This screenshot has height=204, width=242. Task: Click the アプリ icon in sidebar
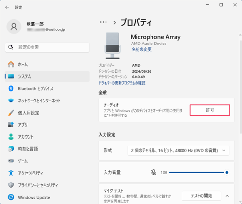[11, 125]
